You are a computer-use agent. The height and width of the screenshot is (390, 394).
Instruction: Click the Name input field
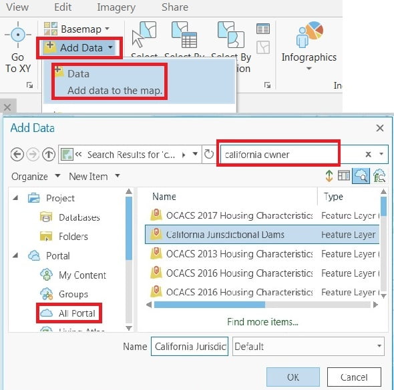click(x=190, y=346)
